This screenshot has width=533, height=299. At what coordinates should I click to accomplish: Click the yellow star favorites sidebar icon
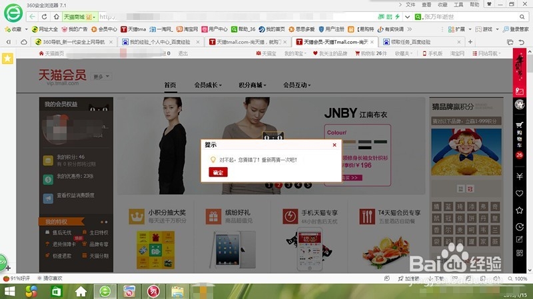(7, 59)
